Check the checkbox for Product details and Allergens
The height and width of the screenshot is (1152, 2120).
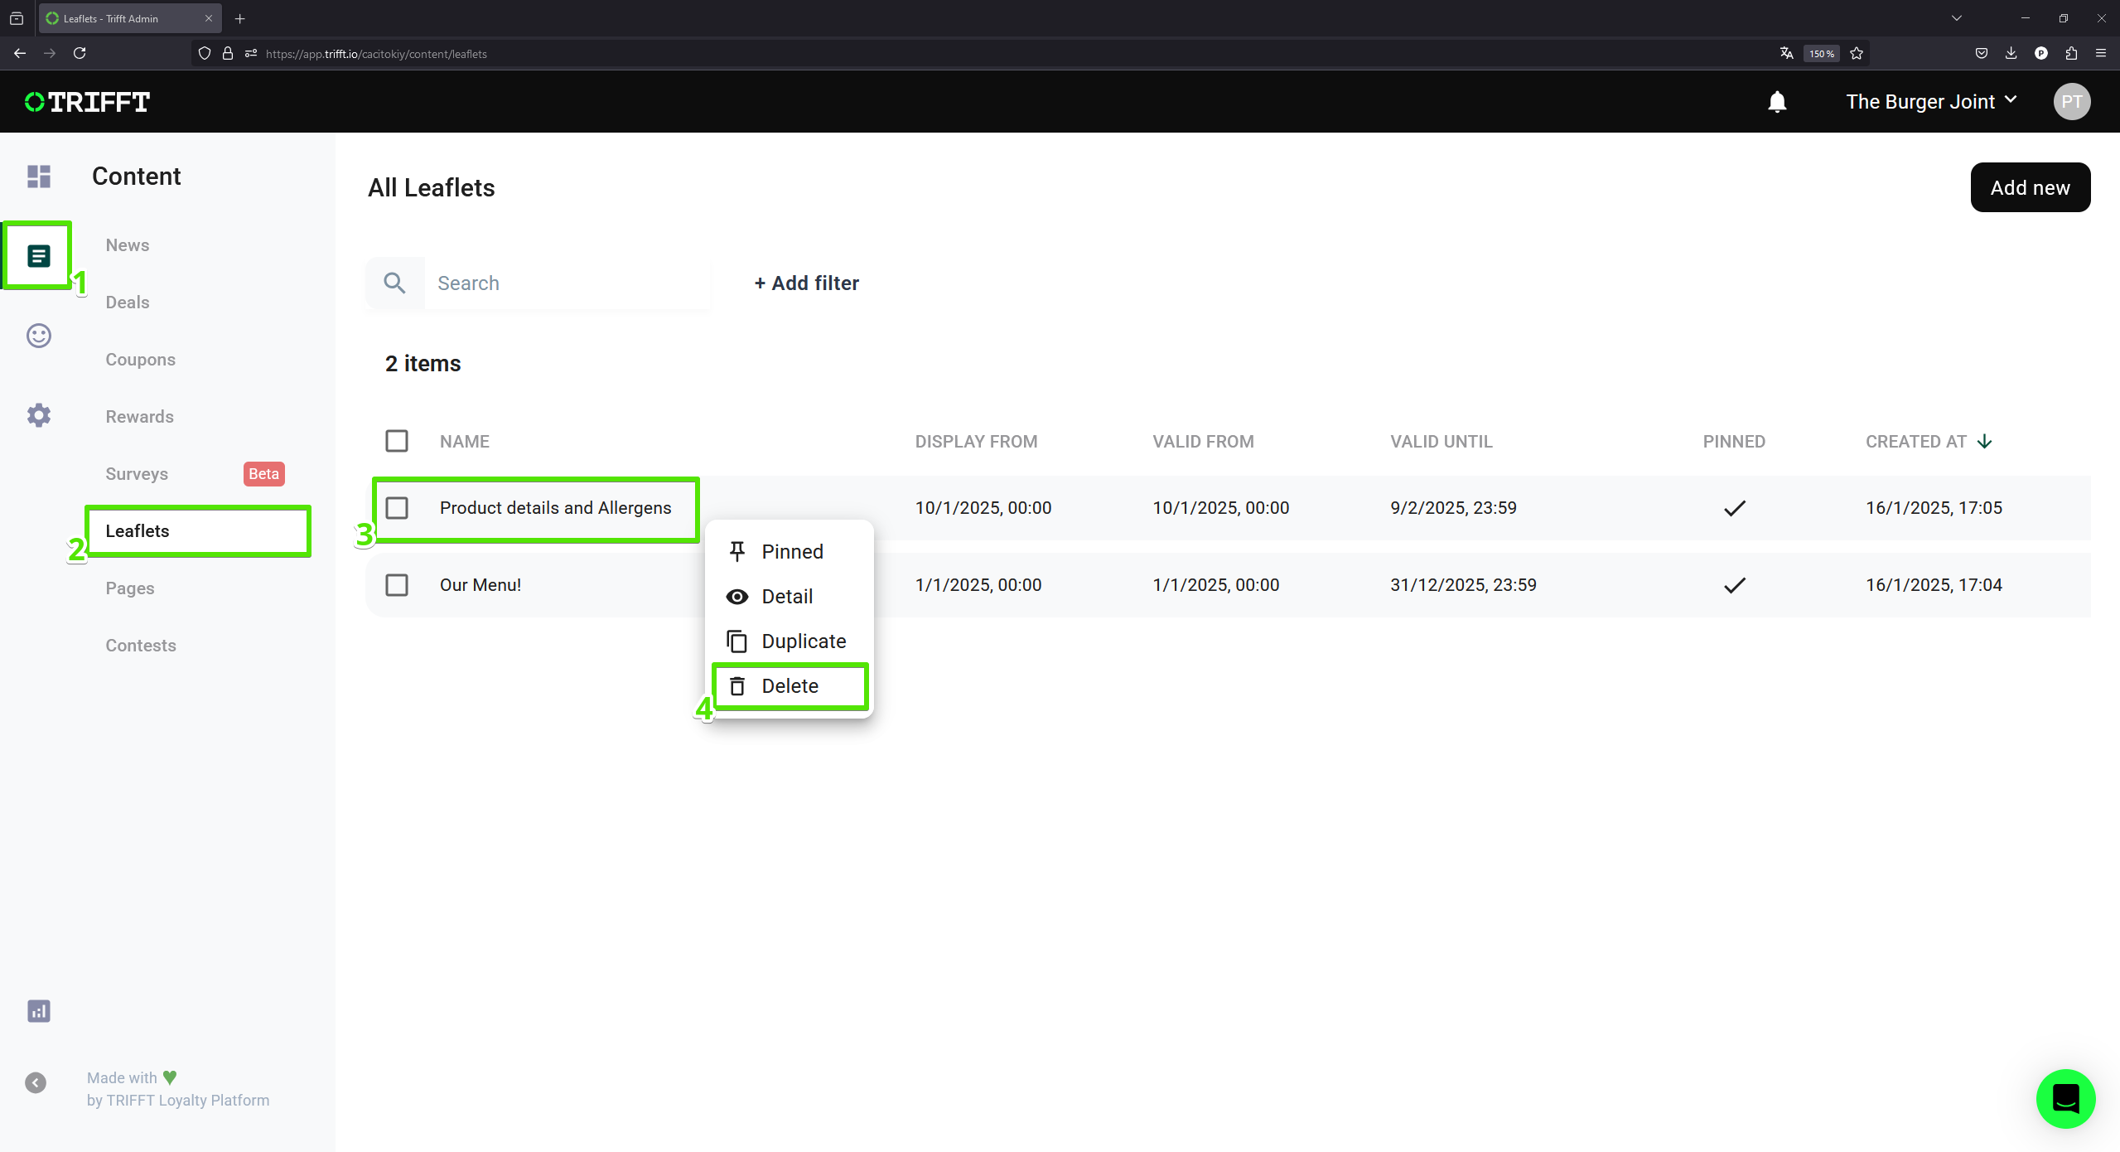coord(396,508)
